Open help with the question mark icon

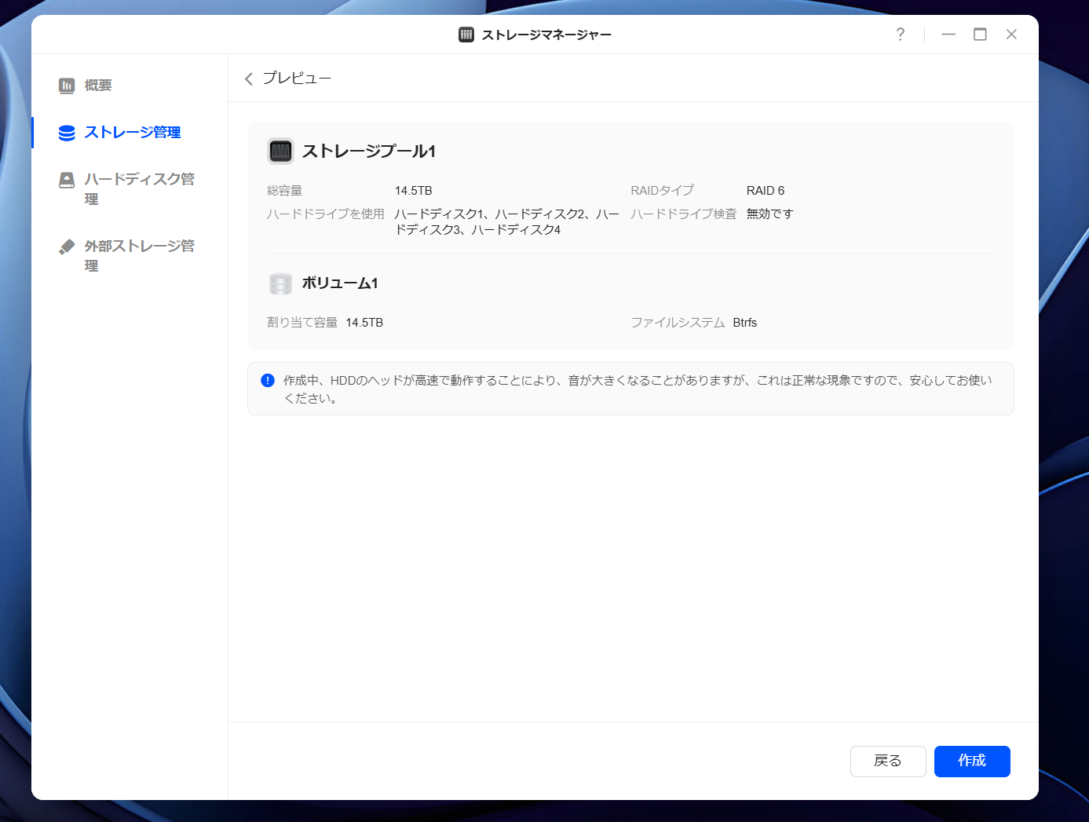(x=900, y=35)
